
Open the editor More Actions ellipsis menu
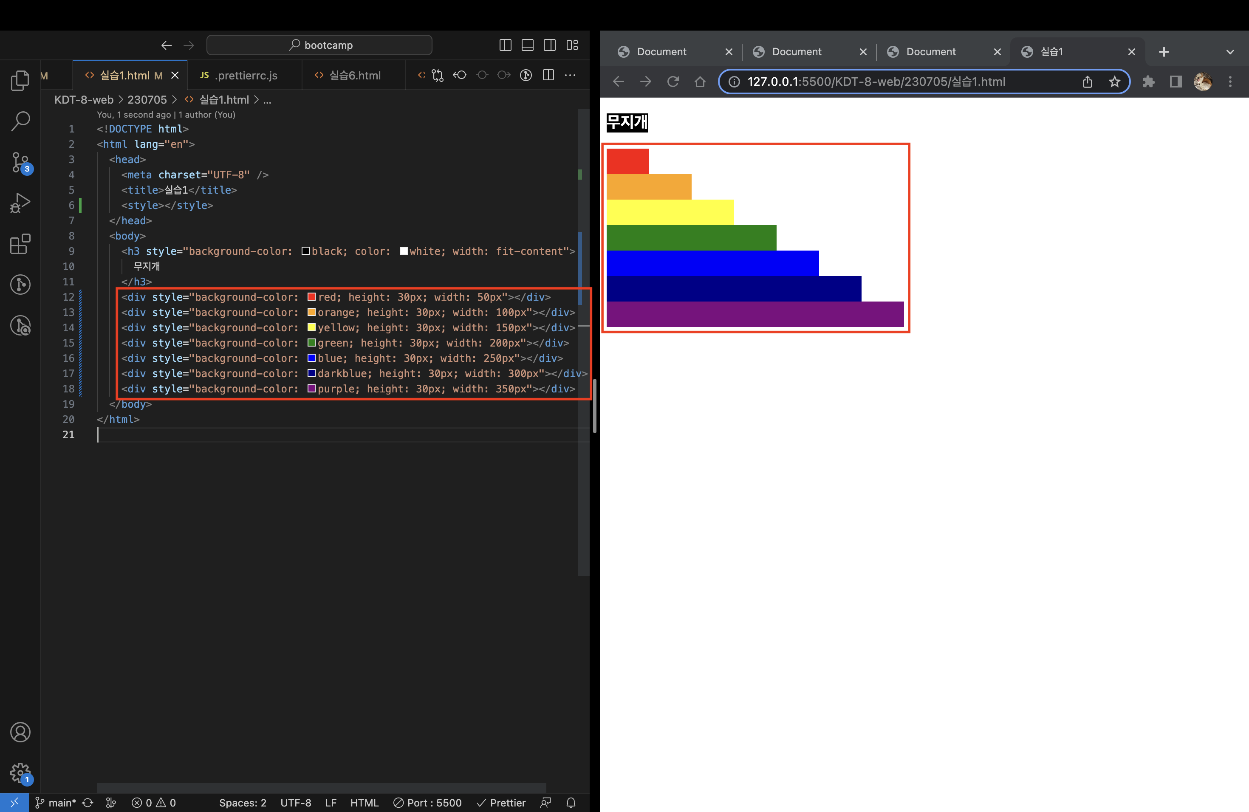(571, 76)
